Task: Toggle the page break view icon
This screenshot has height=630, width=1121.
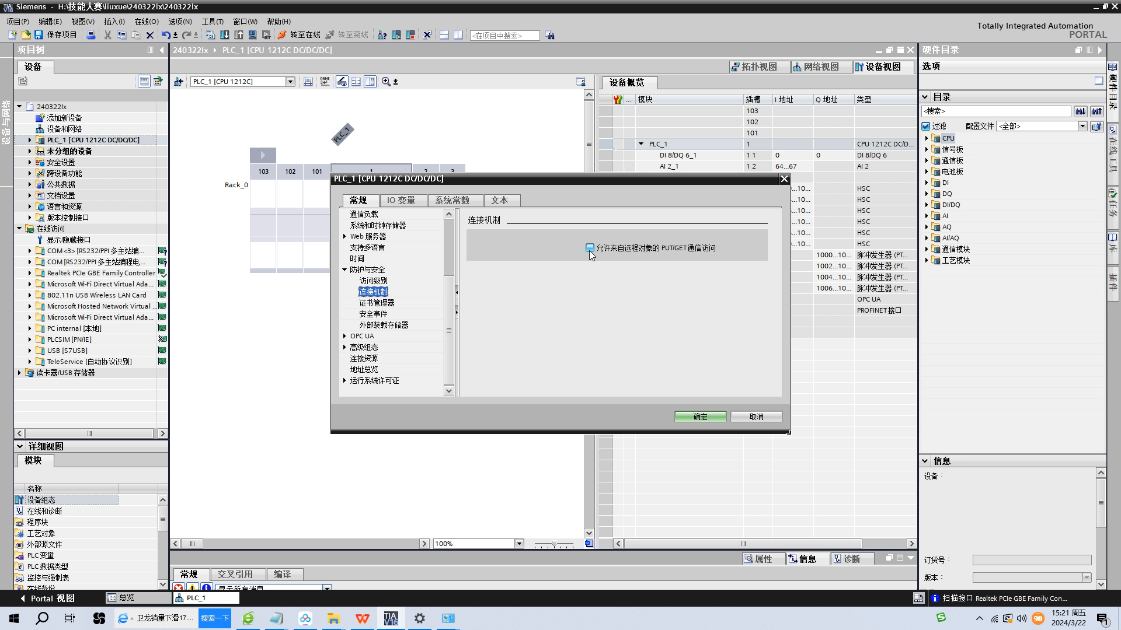Action: point(356,82)
